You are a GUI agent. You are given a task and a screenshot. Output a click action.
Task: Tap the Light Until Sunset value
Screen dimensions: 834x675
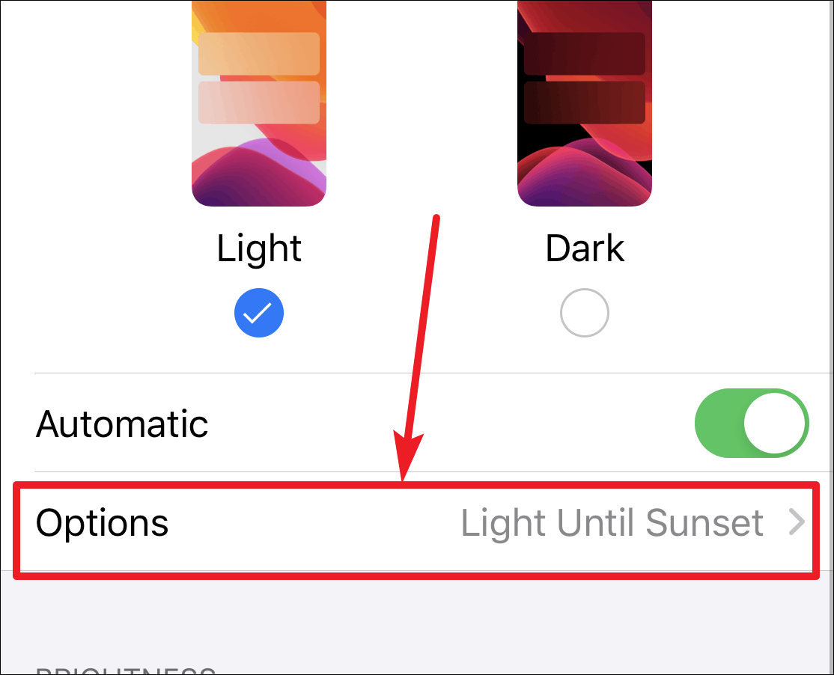(x=612, y=524)
